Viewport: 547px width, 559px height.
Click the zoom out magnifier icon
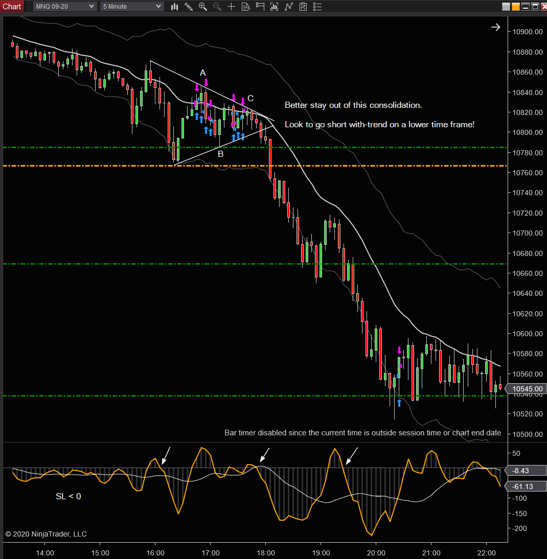tap(217, 7)
